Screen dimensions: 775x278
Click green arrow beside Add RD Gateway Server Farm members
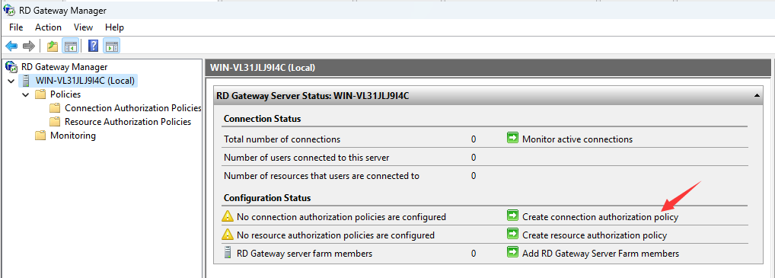click(x=512, y=253)
